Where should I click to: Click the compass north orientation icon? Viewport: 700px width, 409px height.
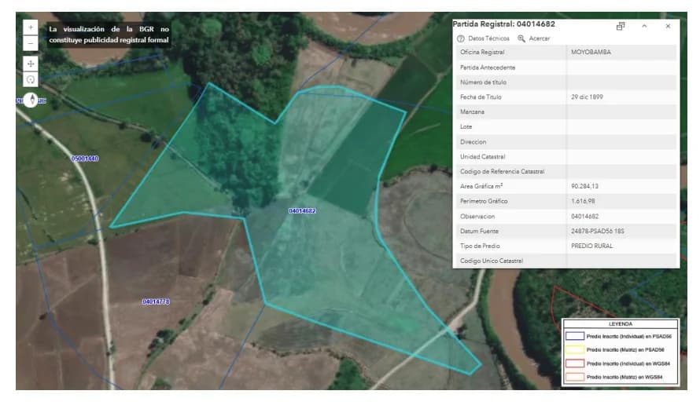pyautogui.click(x=31, y=100)
